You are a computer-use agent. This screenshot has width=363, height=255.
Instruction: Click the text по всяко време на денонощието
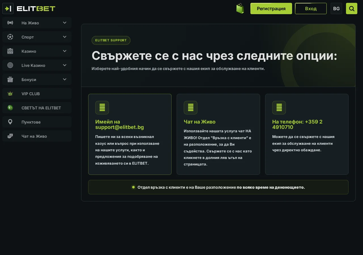click(x=271, y=187)
